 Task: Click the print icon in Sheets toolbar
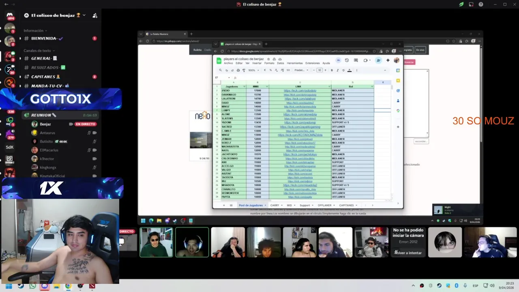(238, 70)
